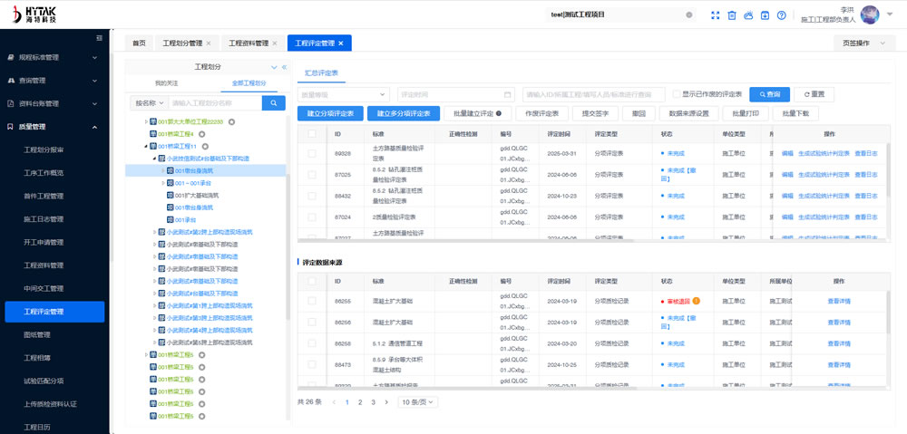This screenshot has width=907, height=434.
Task: Click the 评定时间 date input field
Action: coord(455,94)
